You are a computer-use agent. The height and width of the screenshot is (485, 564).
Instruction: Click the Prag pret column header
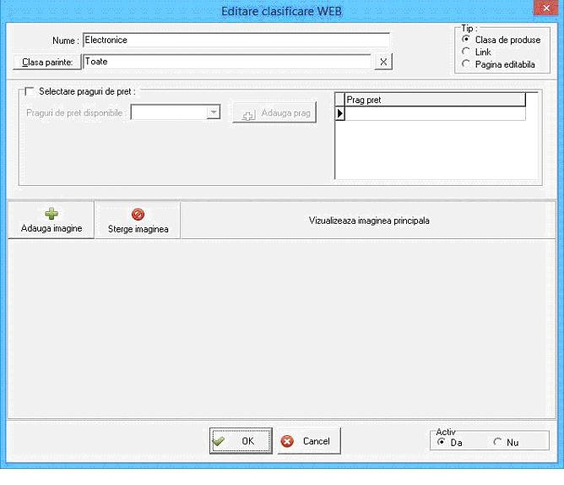435,100
